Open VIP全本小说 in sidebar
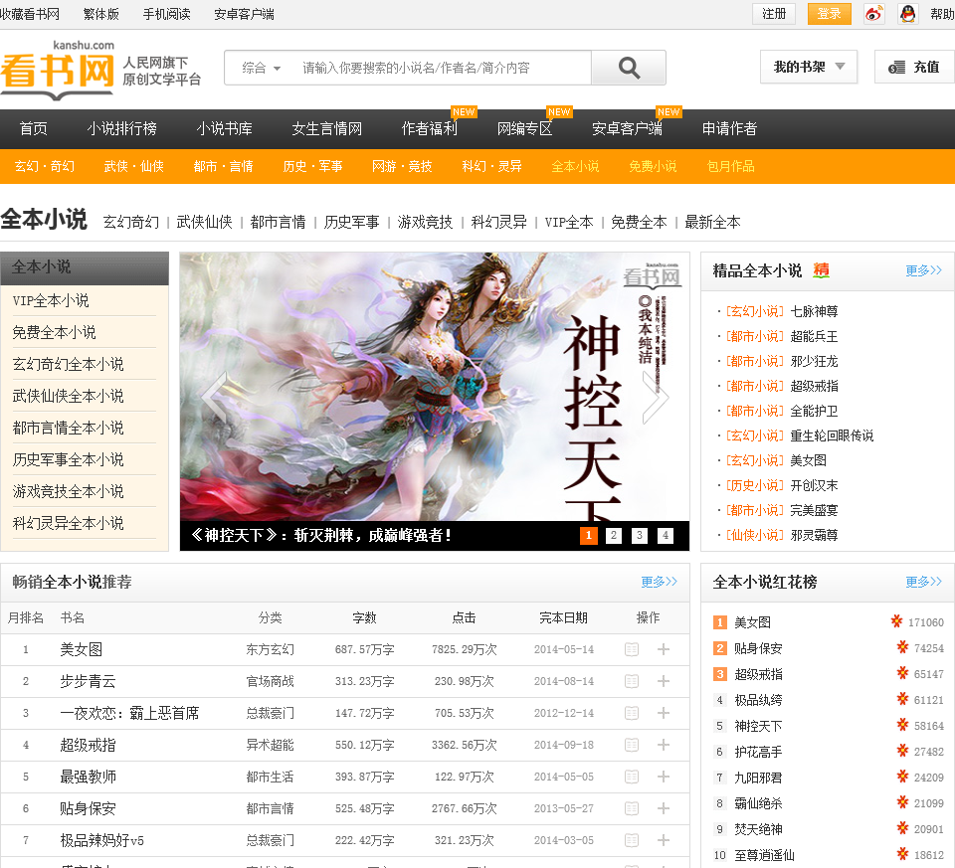Screen dimensions: 955x868 tap(51, 300)
